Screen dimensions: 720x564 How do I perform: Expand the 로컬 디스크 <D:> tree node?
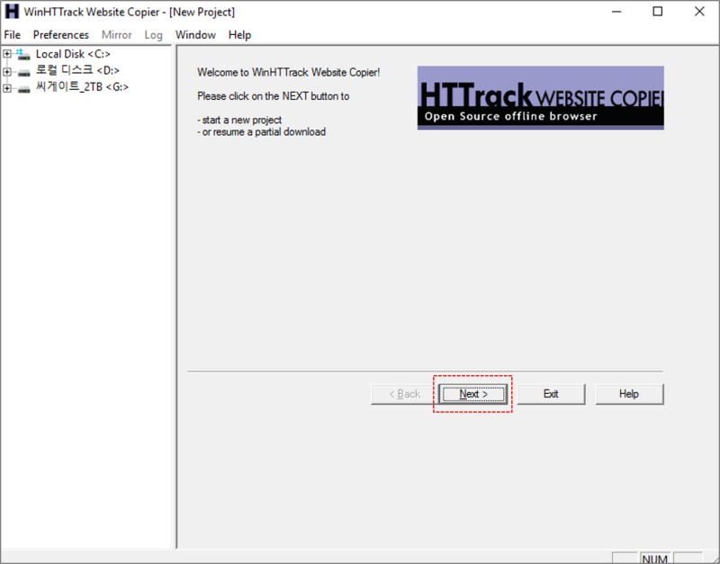click(x=7, y=71)
